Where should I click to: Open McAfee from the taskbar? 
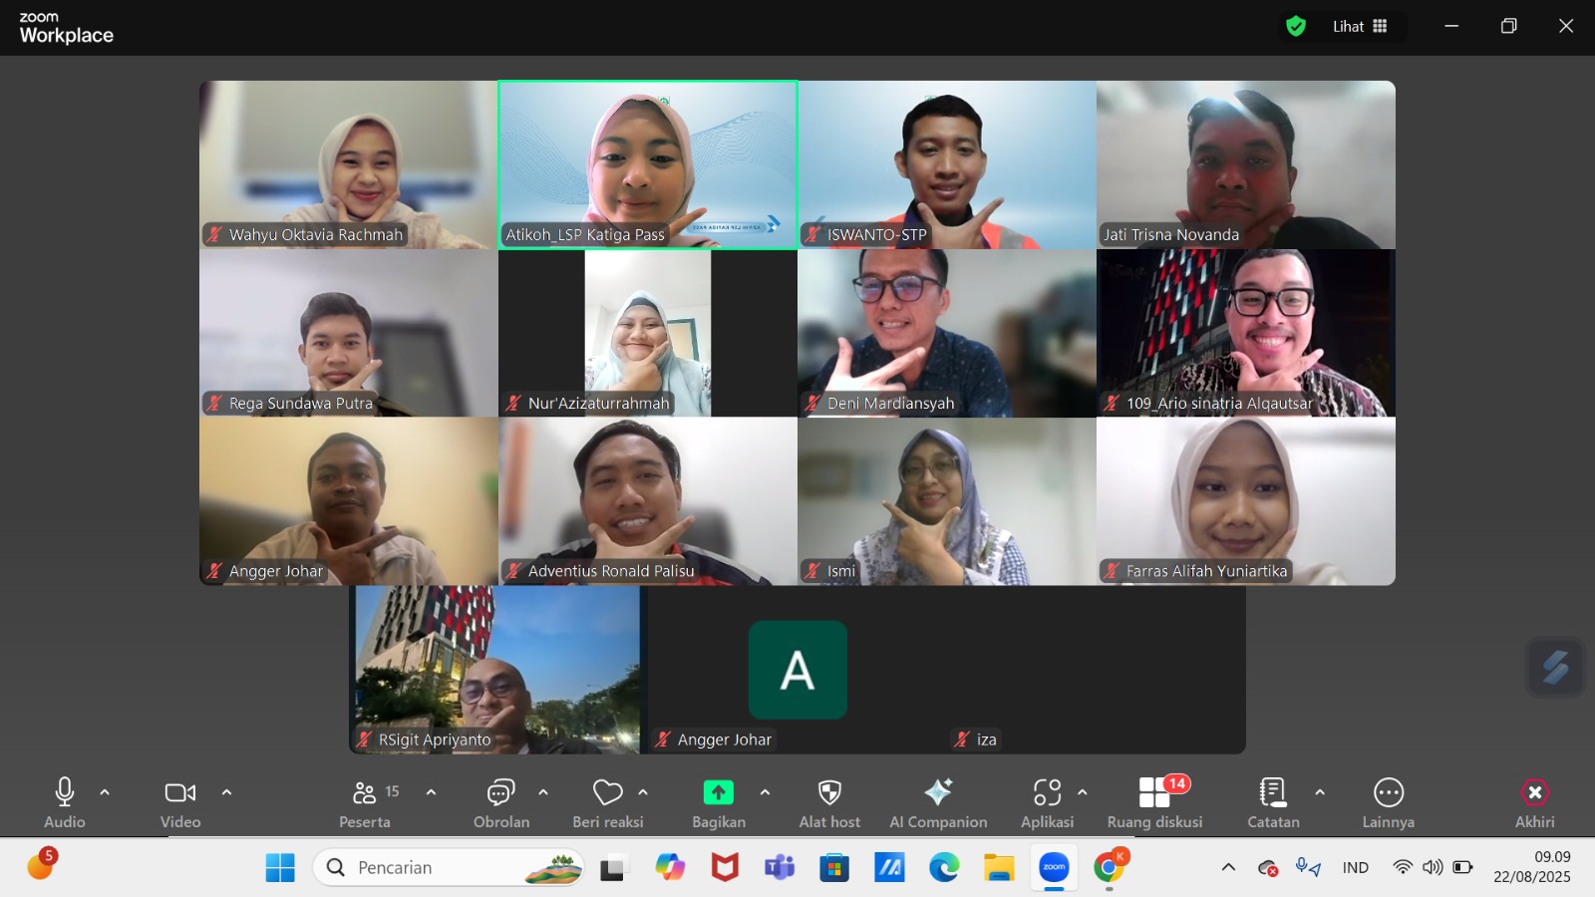725,868
